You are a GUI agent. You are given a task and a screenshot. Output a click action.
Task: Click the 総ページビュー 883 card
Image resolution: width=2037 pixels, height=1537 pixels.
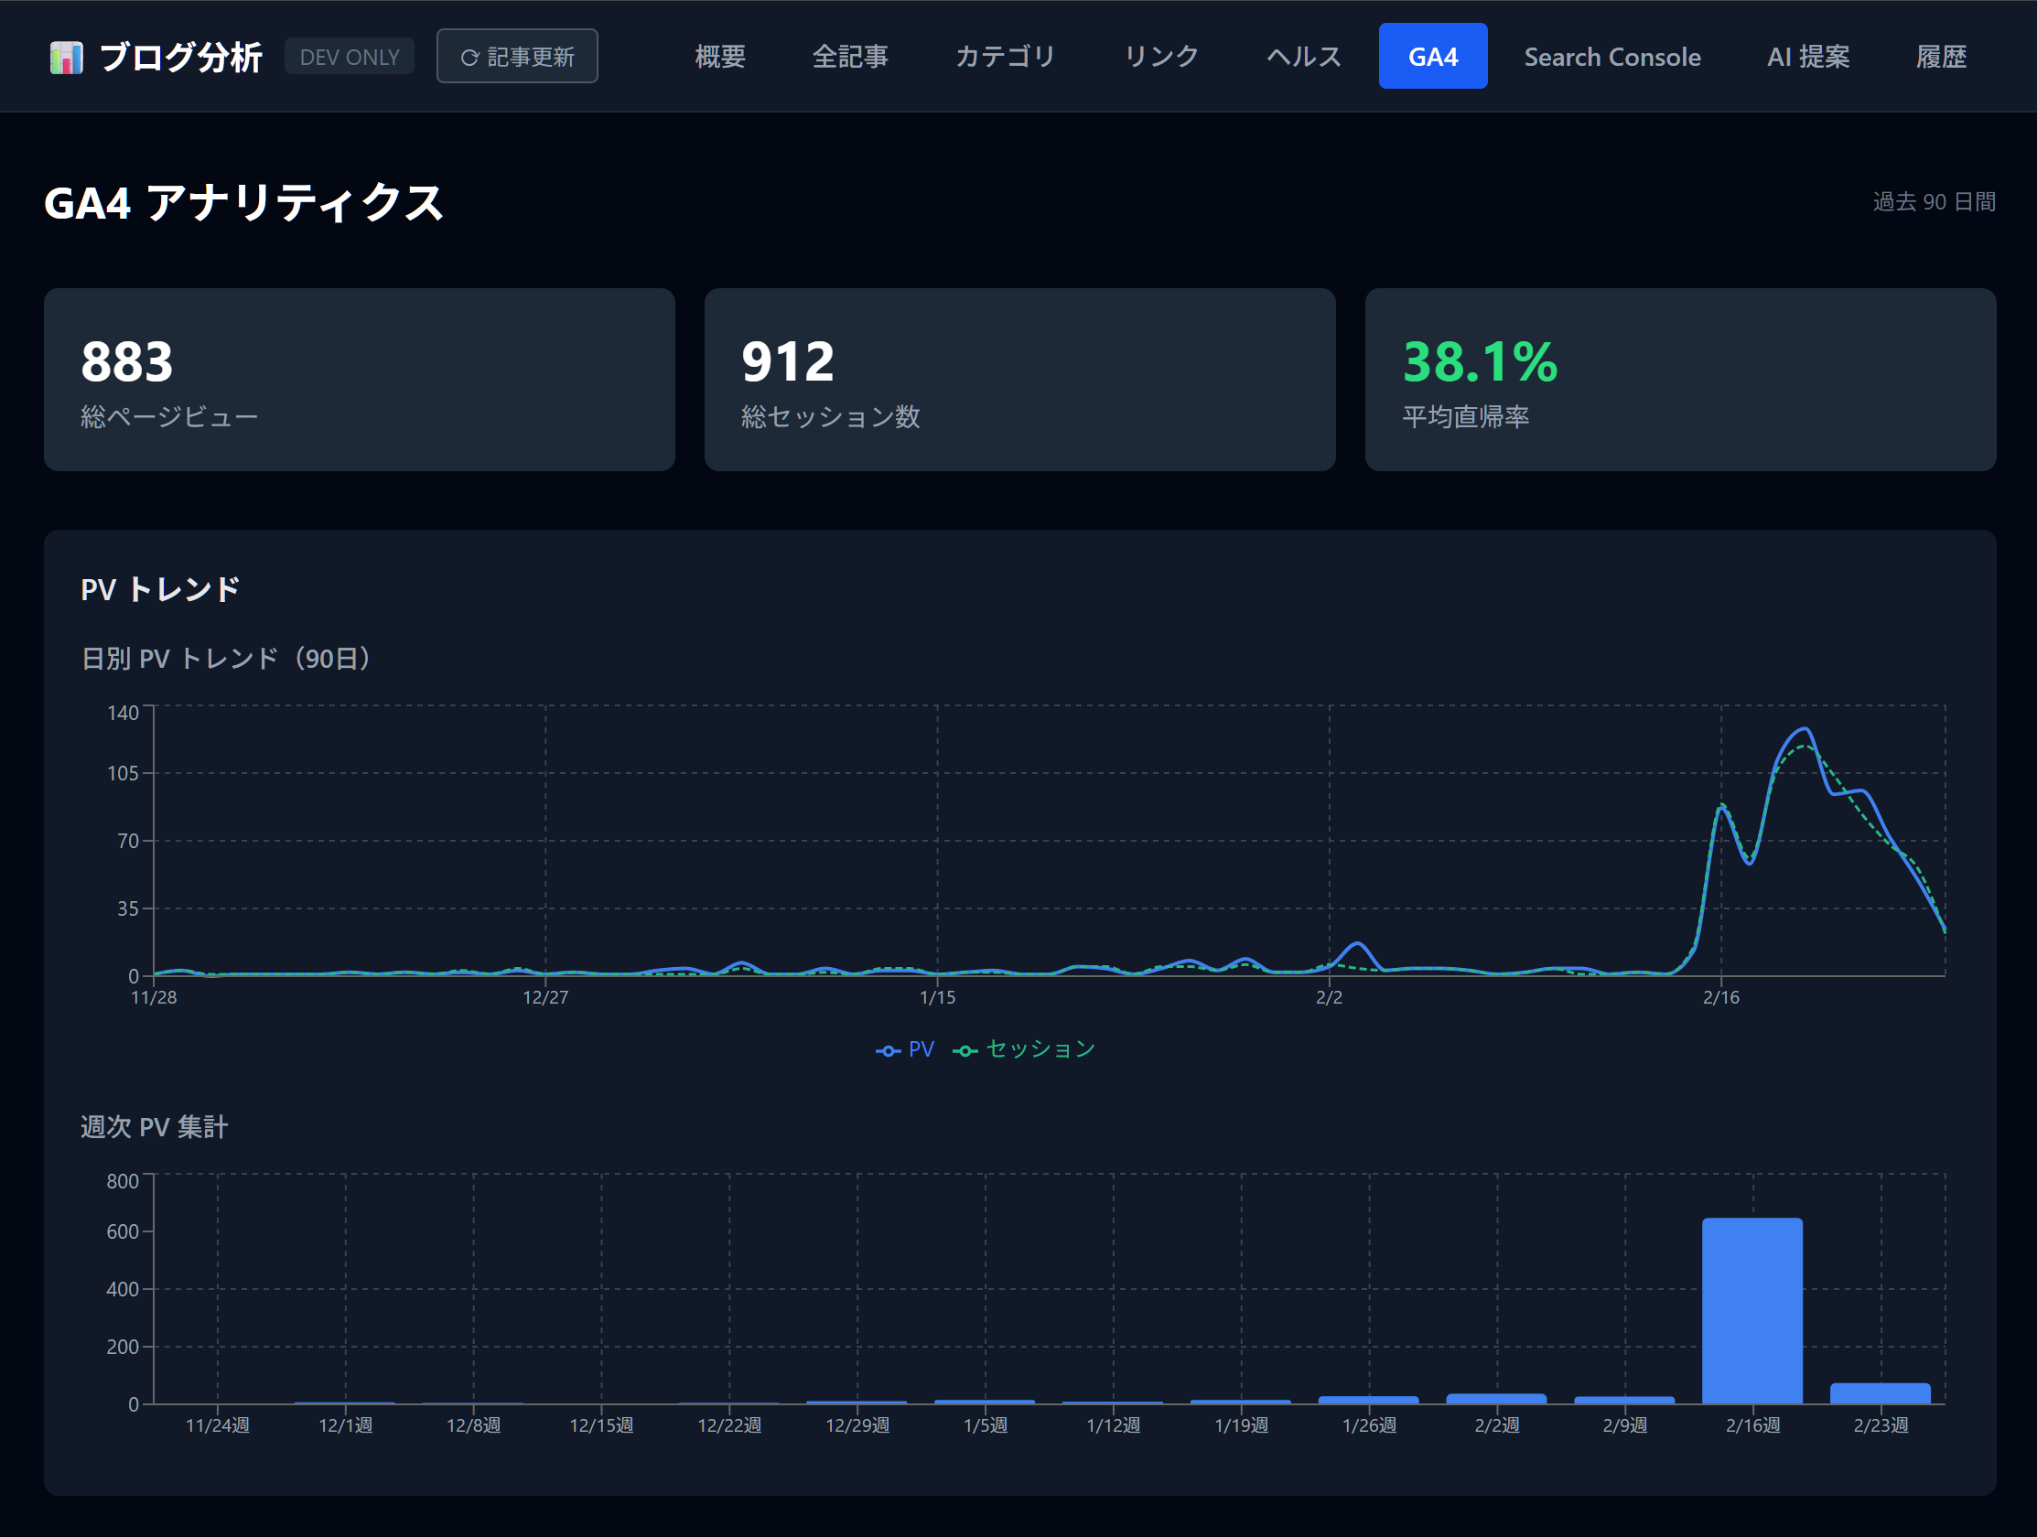click(359, 380)
